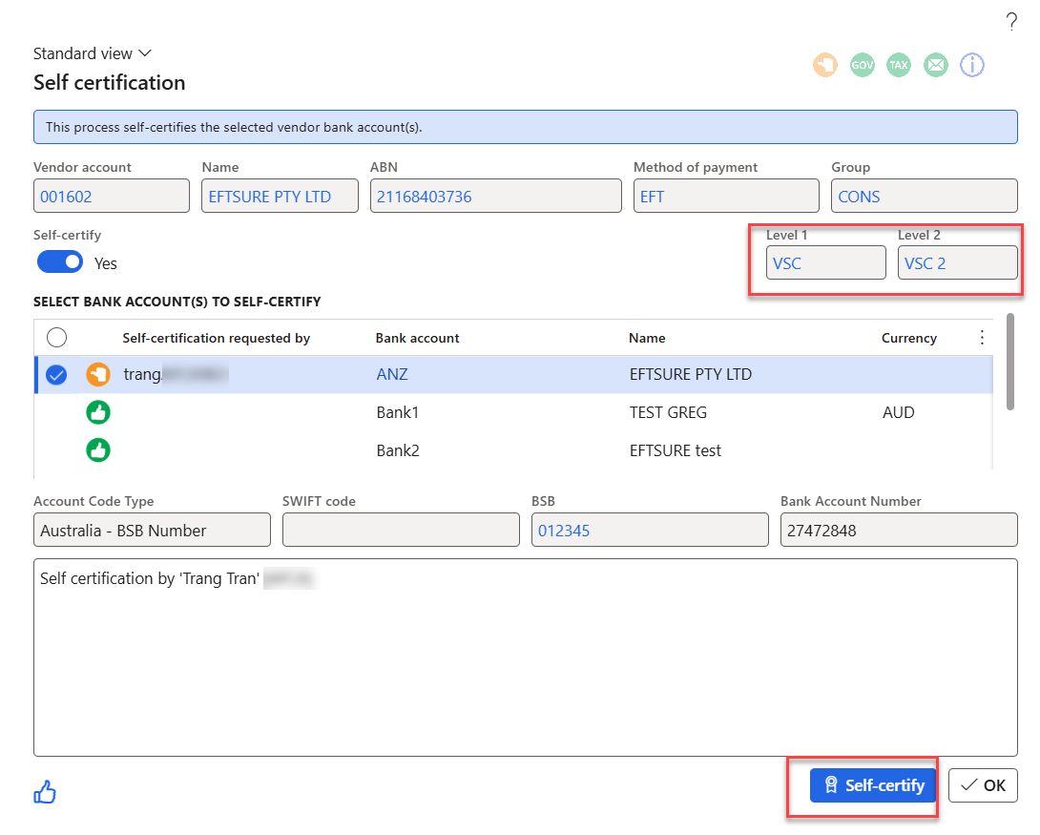Open the EFTSURE PTY LTD name link
The height and width of the screenshot is (835, 1040).
tap(270, 197)
